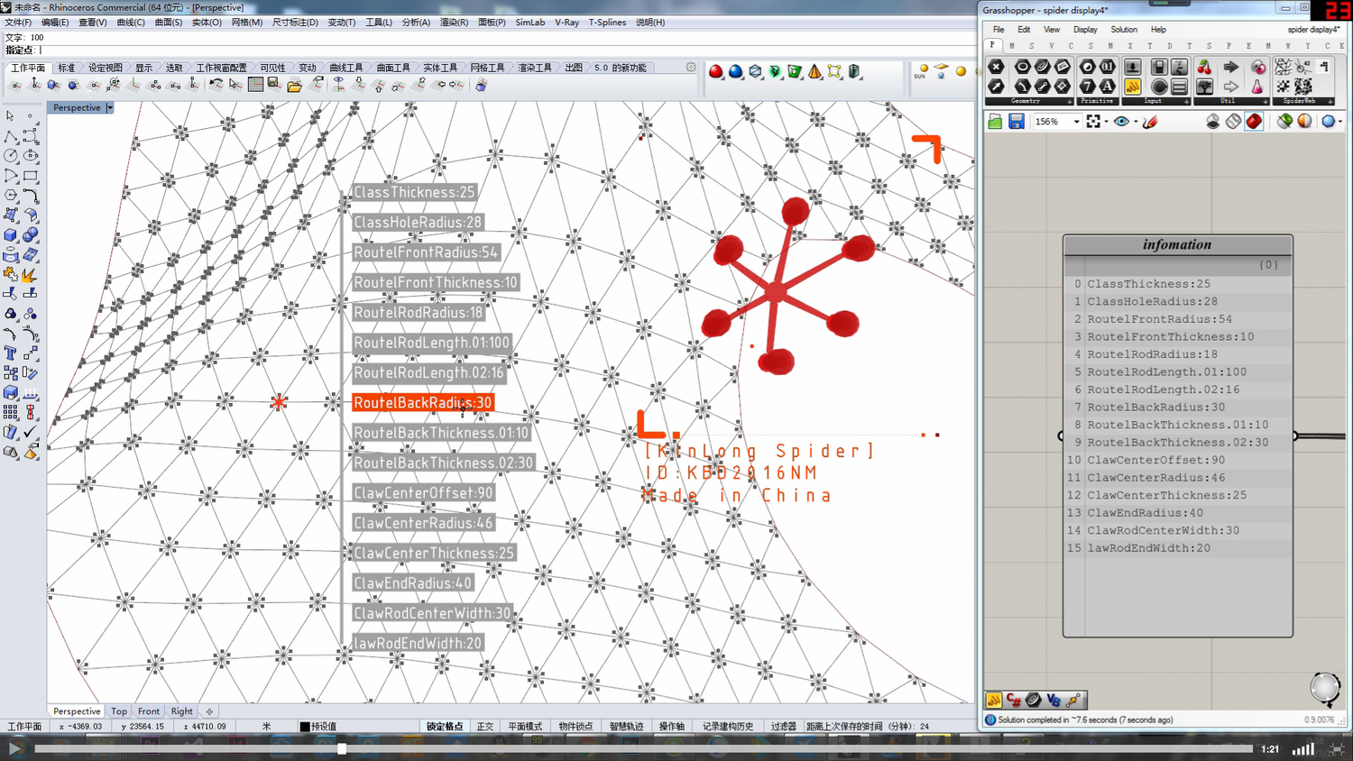The image size is (1353, 761).
Task: Open the 156% zoom level dropdown
Action: click(x=1076, y=122)
